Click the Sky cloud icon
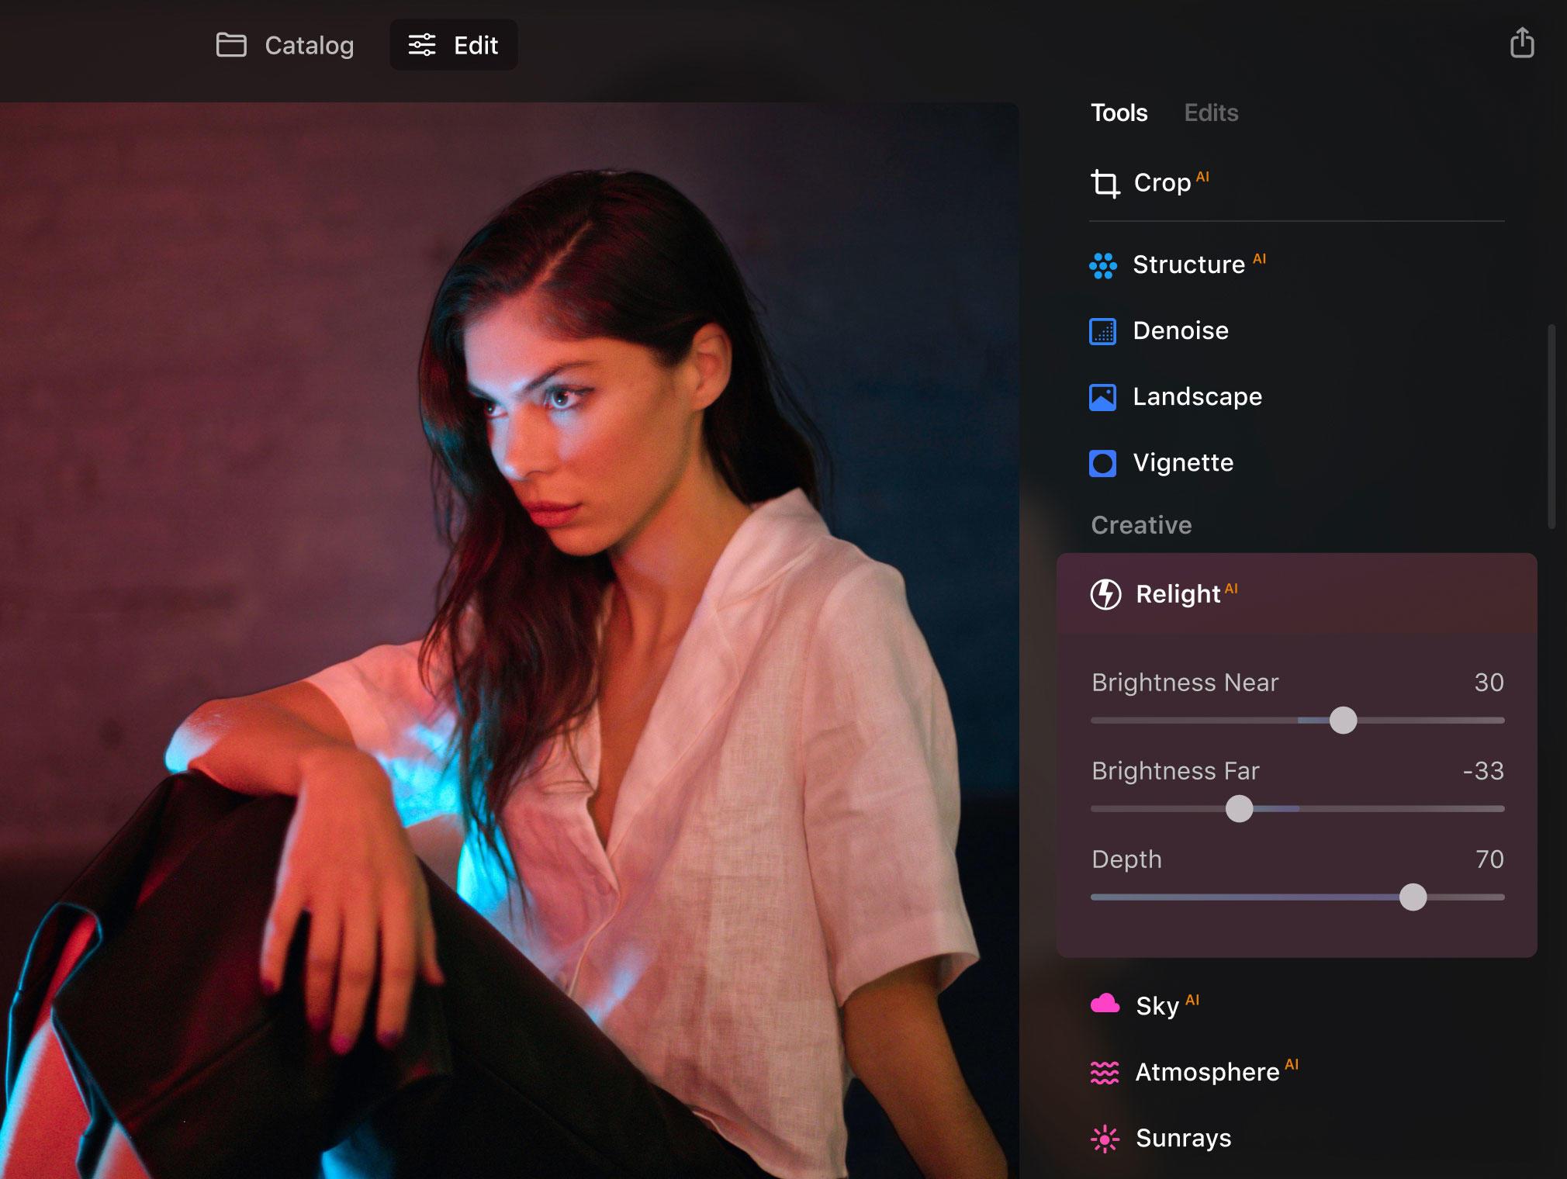This screenshot has width=1567, height=1179. pyautogui.click(x=1105, y=1005)
